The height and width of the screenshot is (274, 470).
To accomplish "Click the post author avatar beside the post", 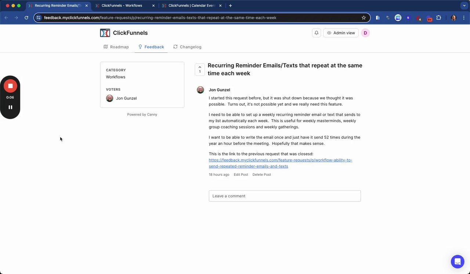I will pos(200,90).
